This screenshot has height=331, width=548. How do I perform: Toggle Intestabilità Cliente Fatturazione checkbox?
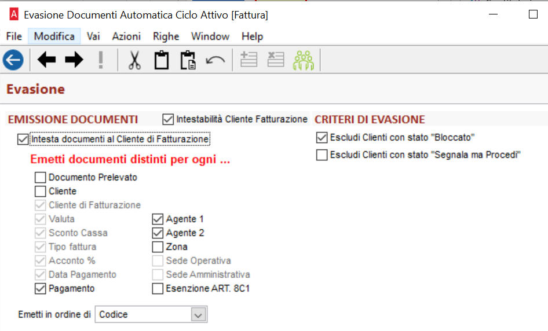[x=168, y=119]
